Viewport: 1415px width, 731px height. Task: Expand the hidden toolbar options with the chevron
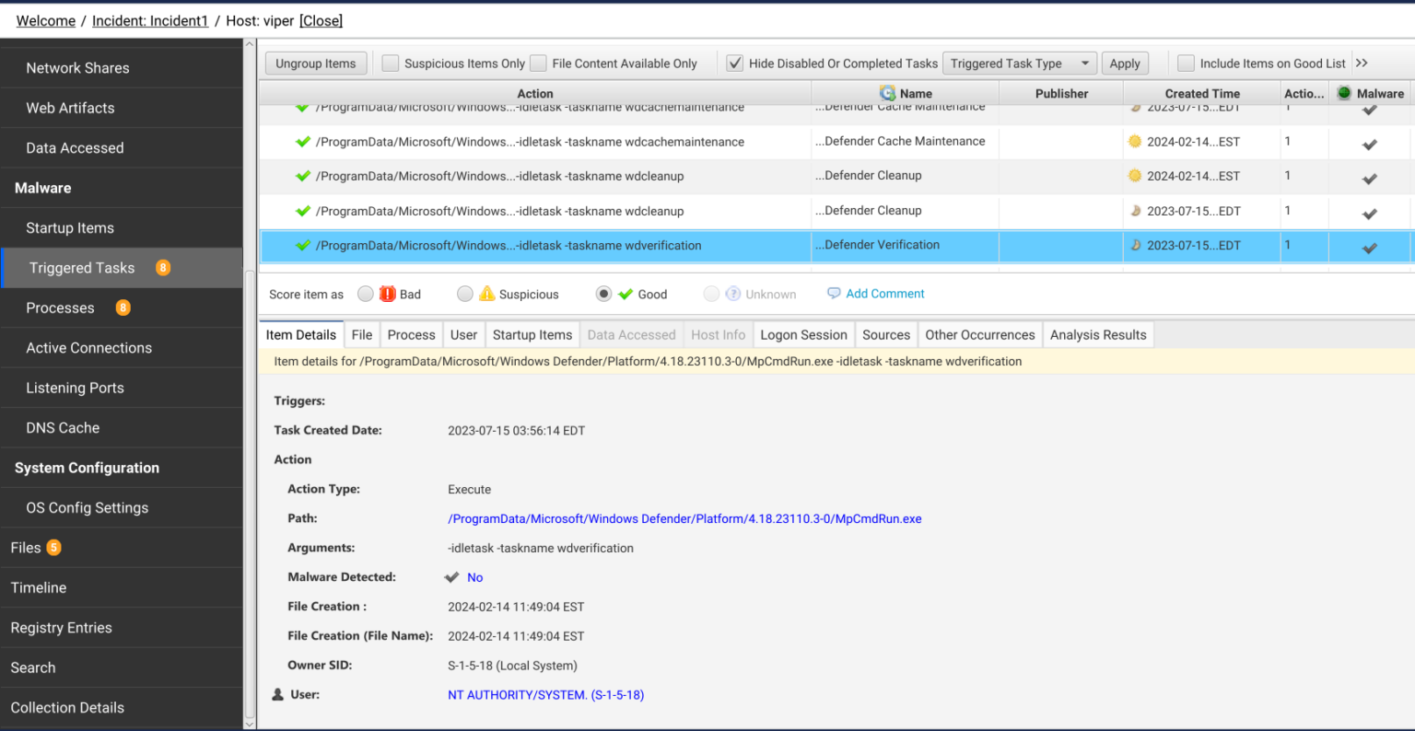(1362, 63)
